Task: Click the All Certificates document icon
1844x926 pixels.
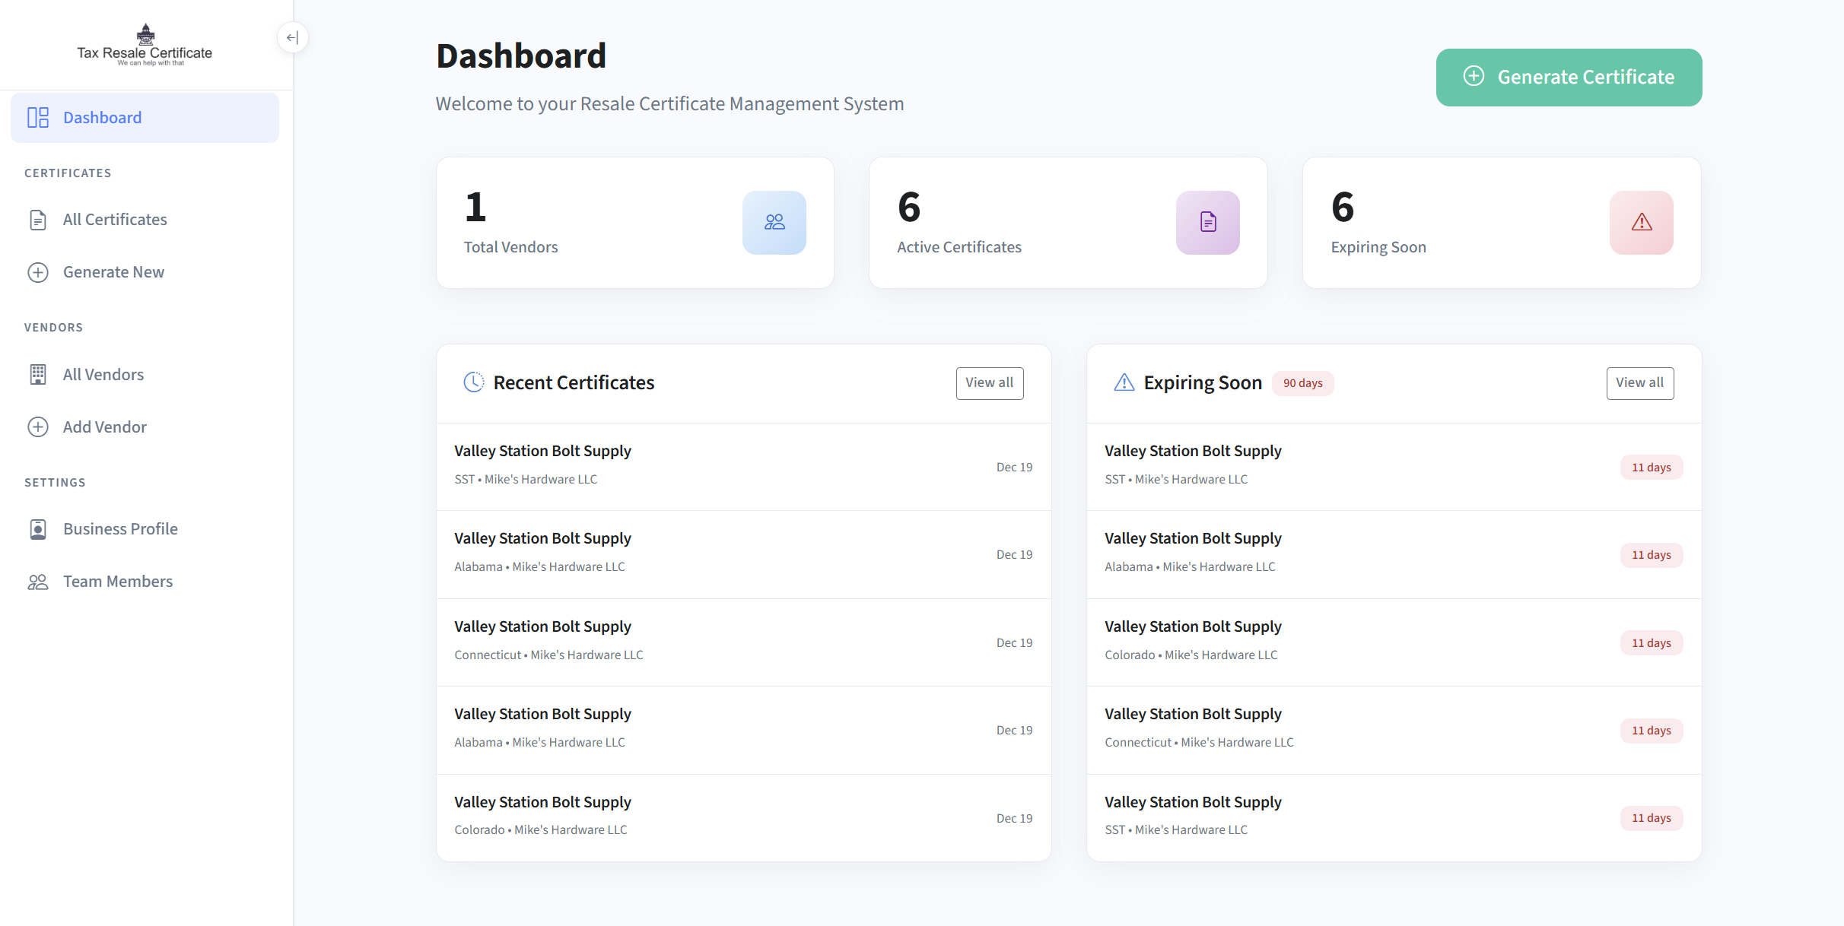Action: pos(38,219)
